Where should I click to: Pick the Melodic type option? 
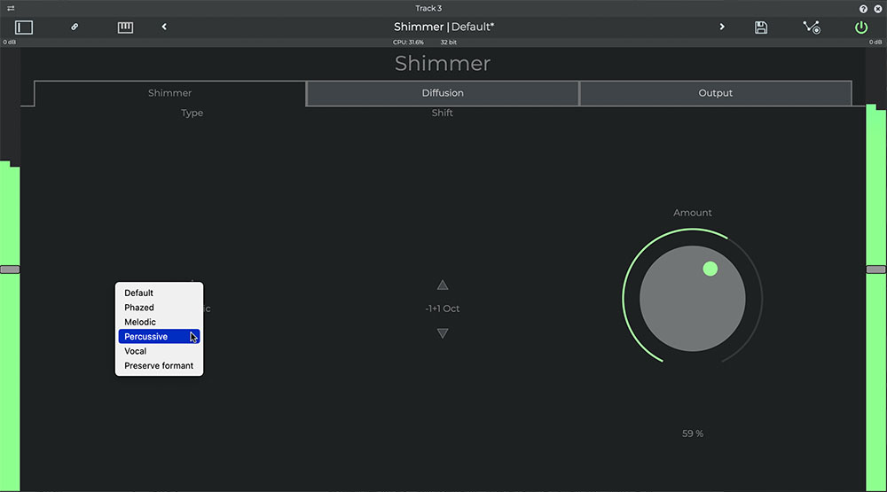[140, 323]
